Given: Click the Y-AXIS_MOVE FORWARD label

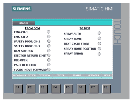Looking at the screenshot, I should (x=30, y=70).
